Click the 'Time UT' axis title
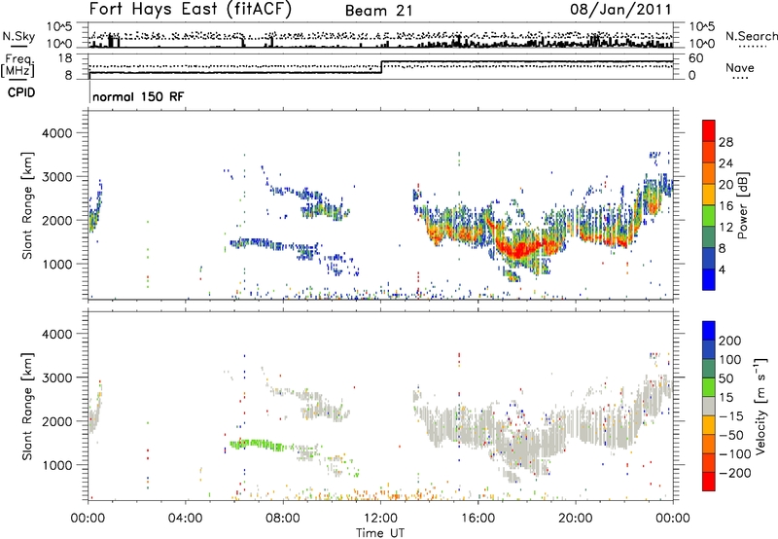Screen dimensions: 778x539 (380, 532)
